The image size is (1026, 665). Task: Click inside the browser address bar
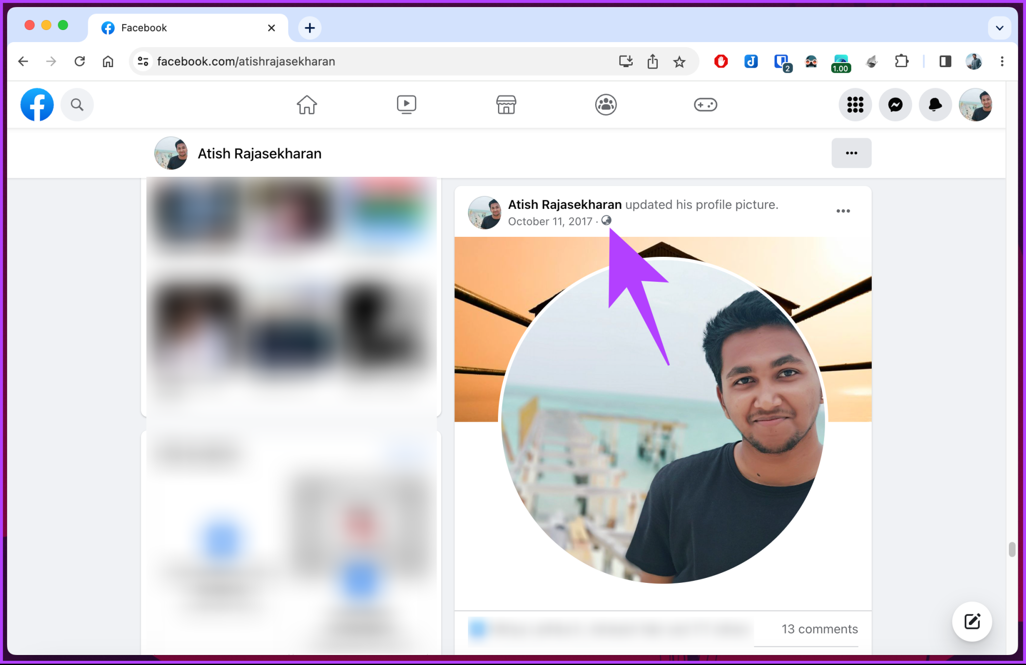coord(351,61)
